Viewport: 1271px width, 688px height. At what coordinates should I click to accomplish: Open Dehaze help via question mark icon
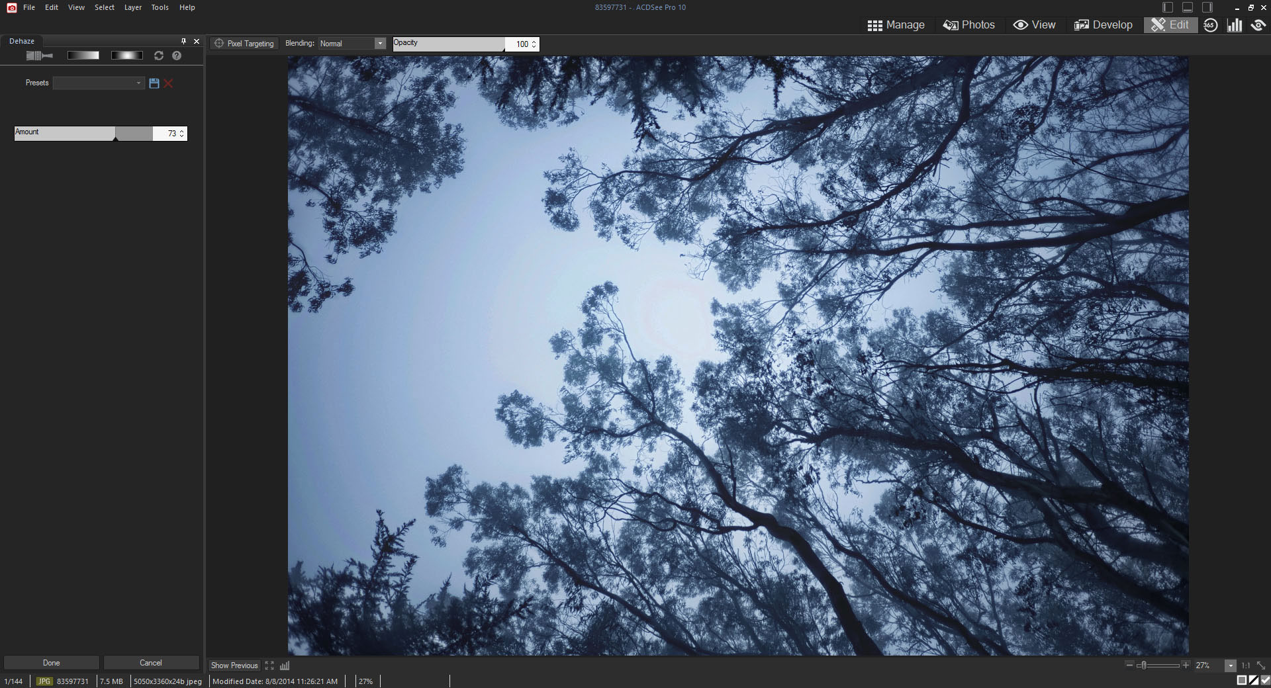point(177,56)
